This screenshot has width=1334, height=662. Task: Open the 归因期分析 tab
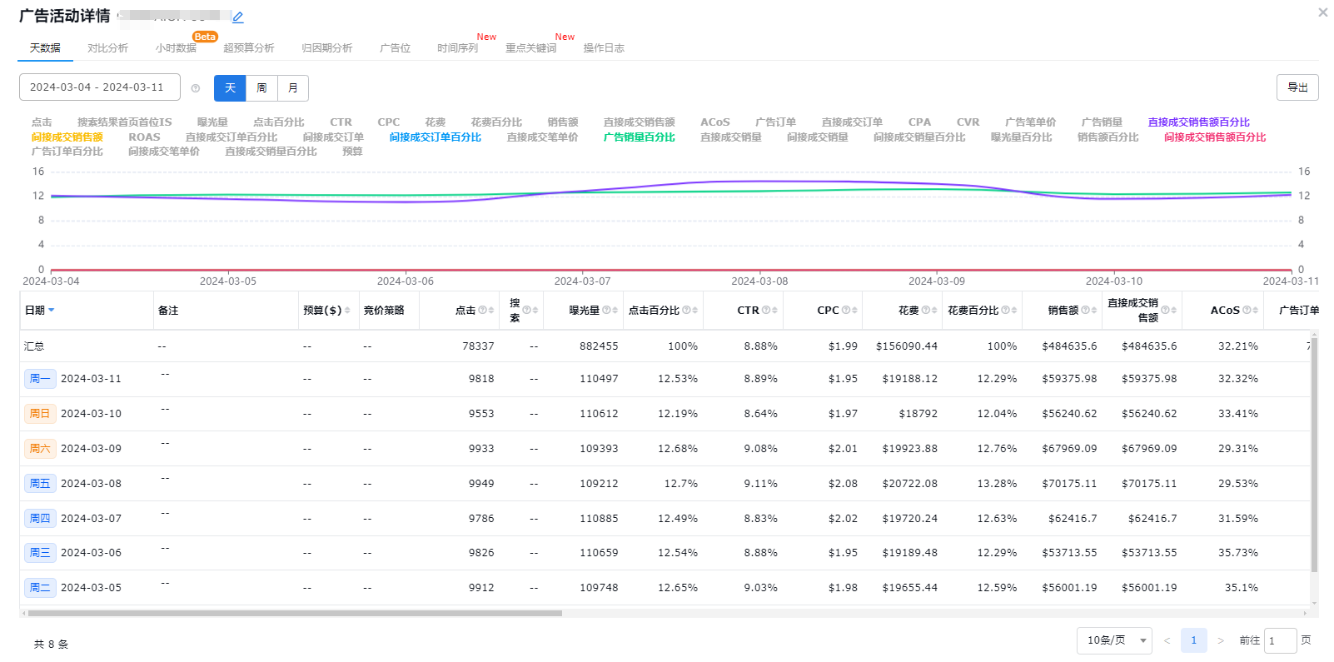(x=326, y=48)
